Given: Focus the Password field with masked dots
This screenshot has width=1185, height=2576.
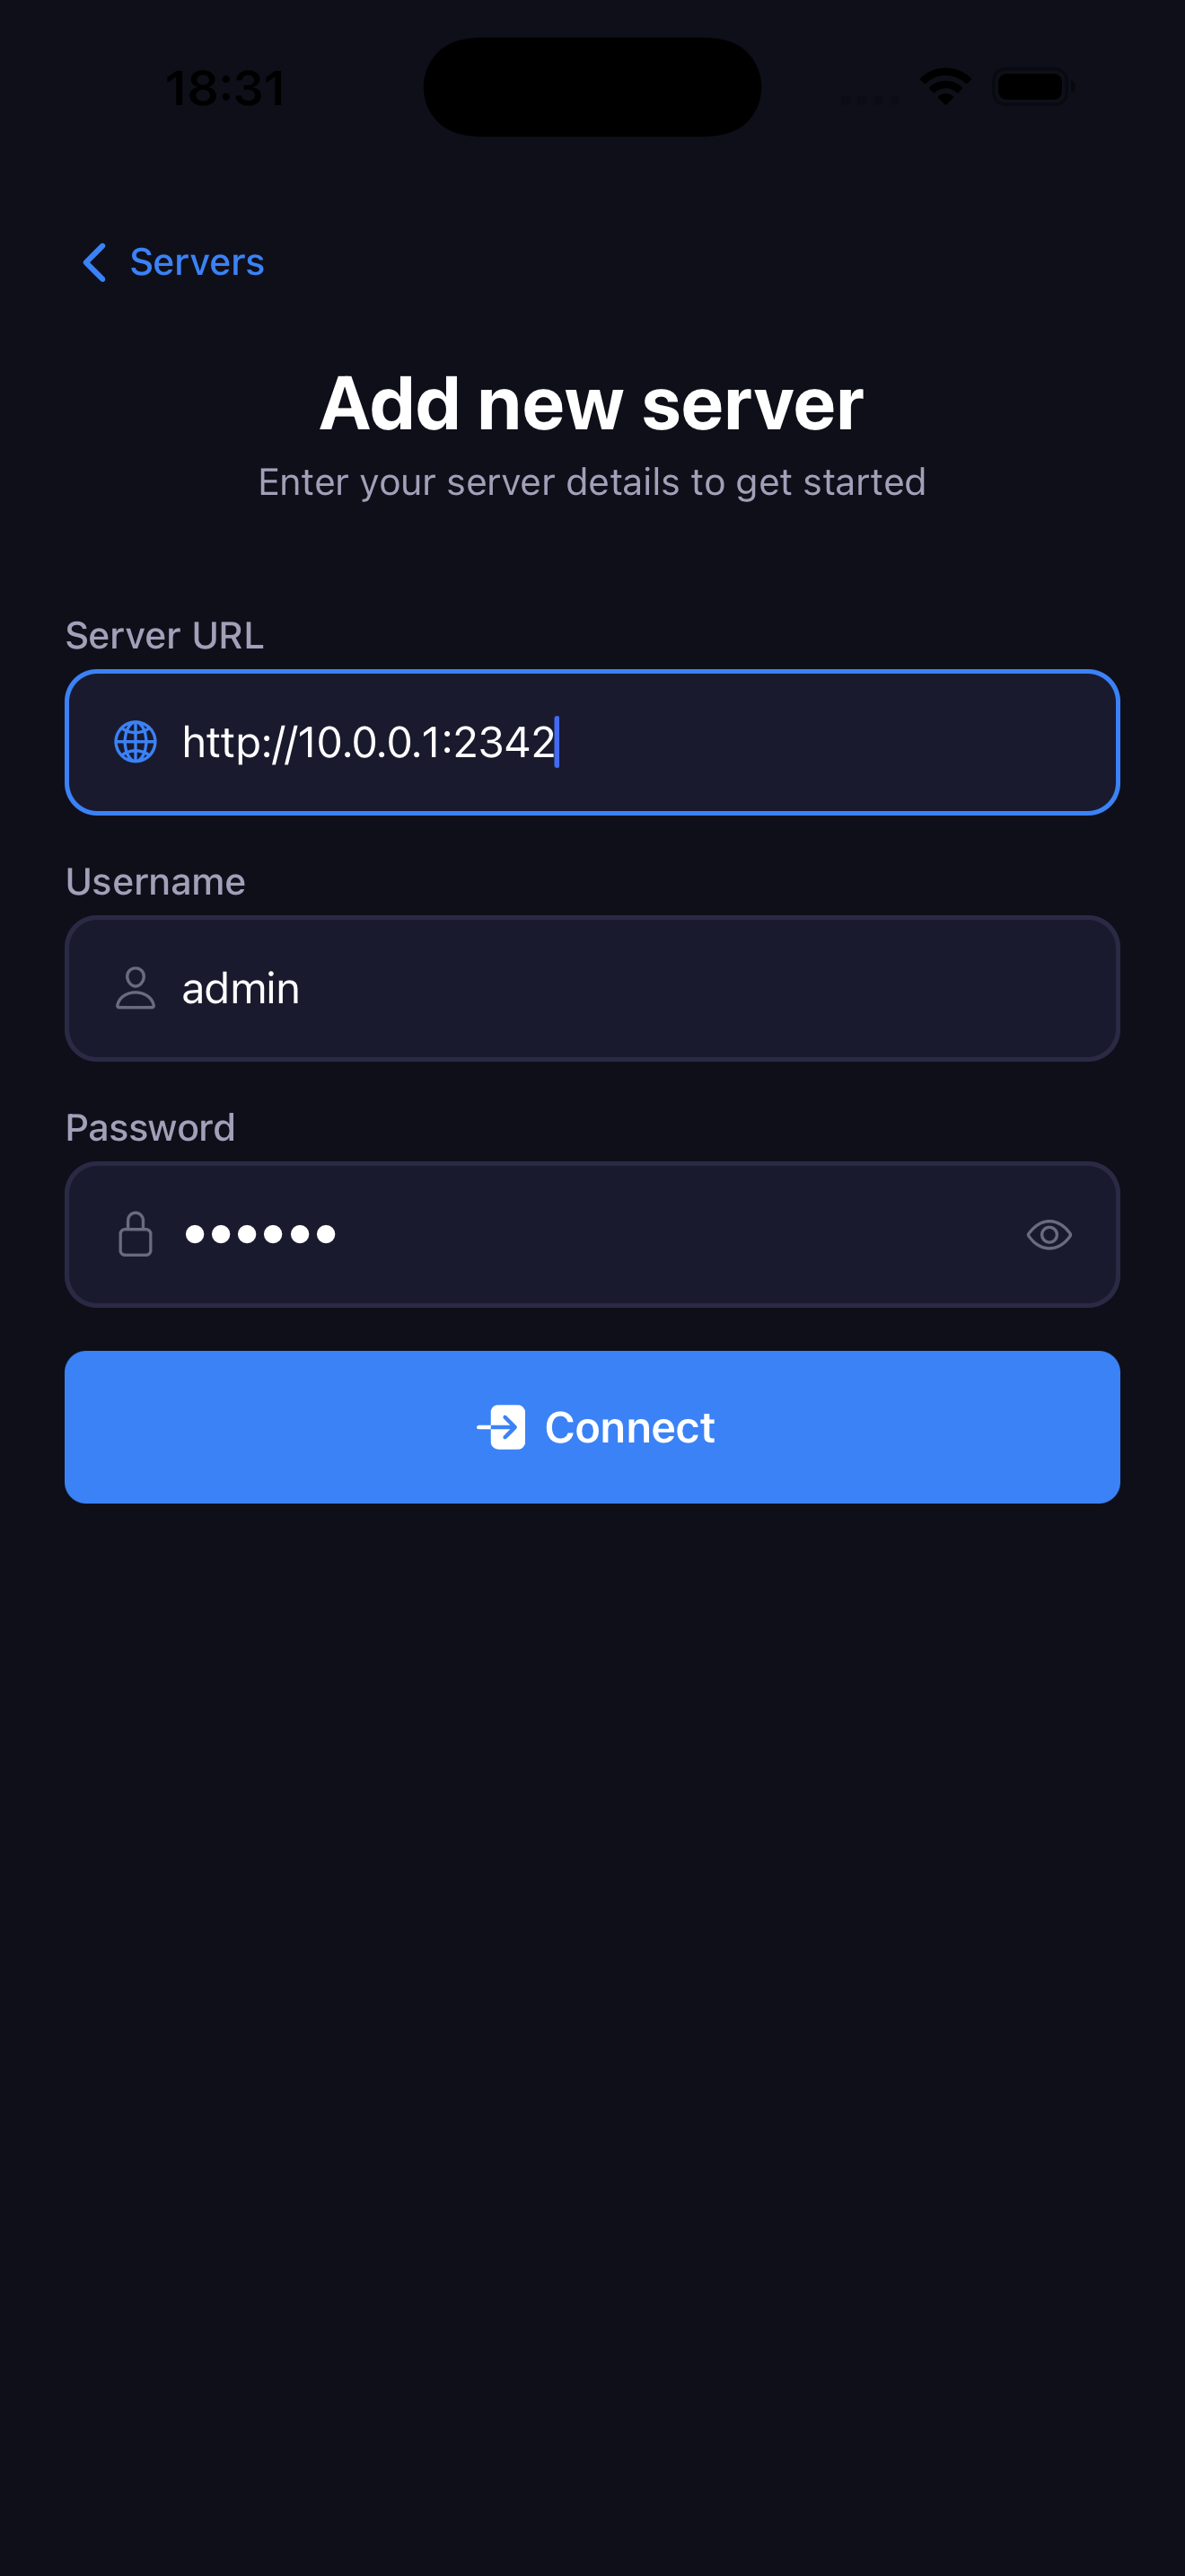Looking at the screenshot, I should point(580,1234).
